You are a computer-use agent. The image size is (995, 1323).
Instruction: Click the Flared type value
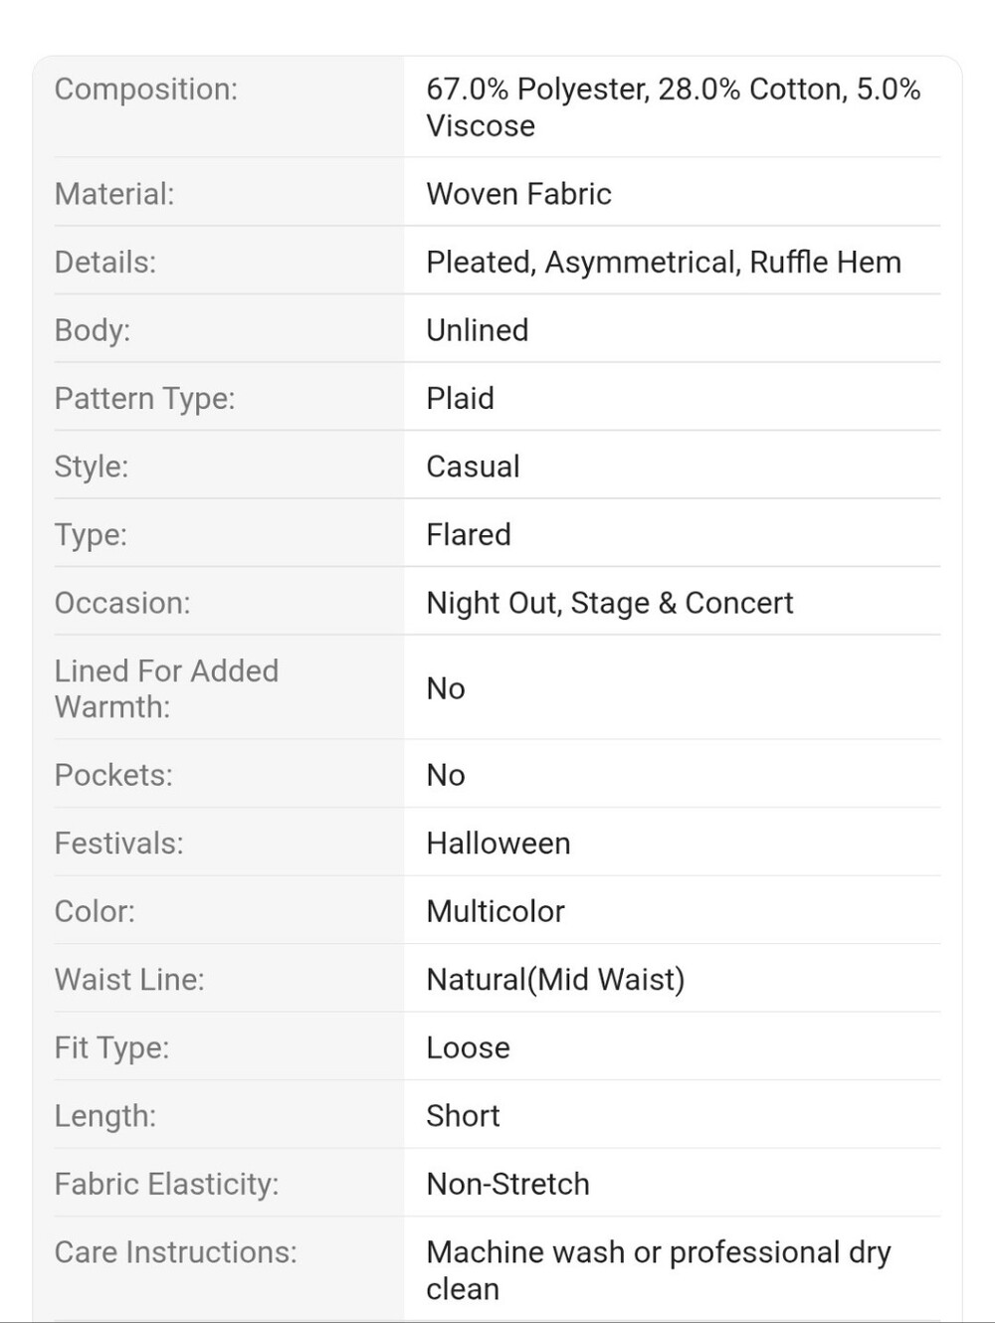pyautogui.click(x=469, y=534)
